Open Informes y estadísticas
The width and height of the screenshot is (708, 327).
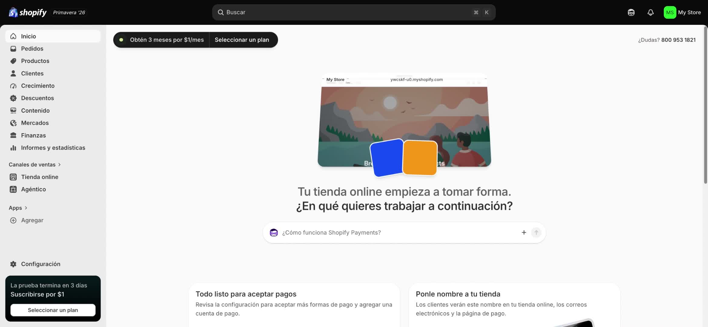53,148
